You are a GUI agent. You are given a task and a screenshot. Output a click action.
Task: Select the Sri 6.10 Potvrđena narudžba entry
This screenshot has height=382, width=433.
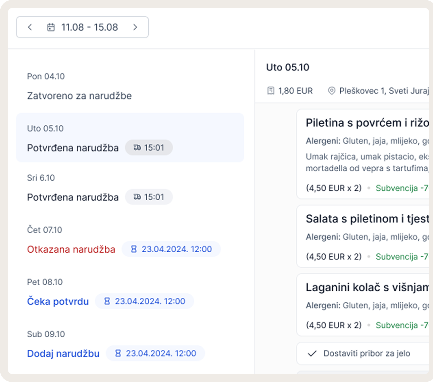[73, 197]
